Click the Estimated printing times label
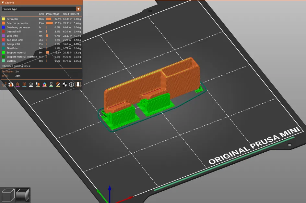Image resolution: width=306 pixels, height=203 pixels. (16, 66)
